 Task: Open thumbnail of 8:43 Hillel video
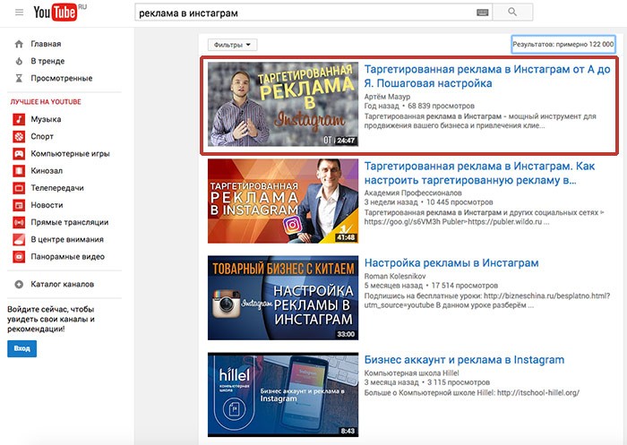click(283, 395)
